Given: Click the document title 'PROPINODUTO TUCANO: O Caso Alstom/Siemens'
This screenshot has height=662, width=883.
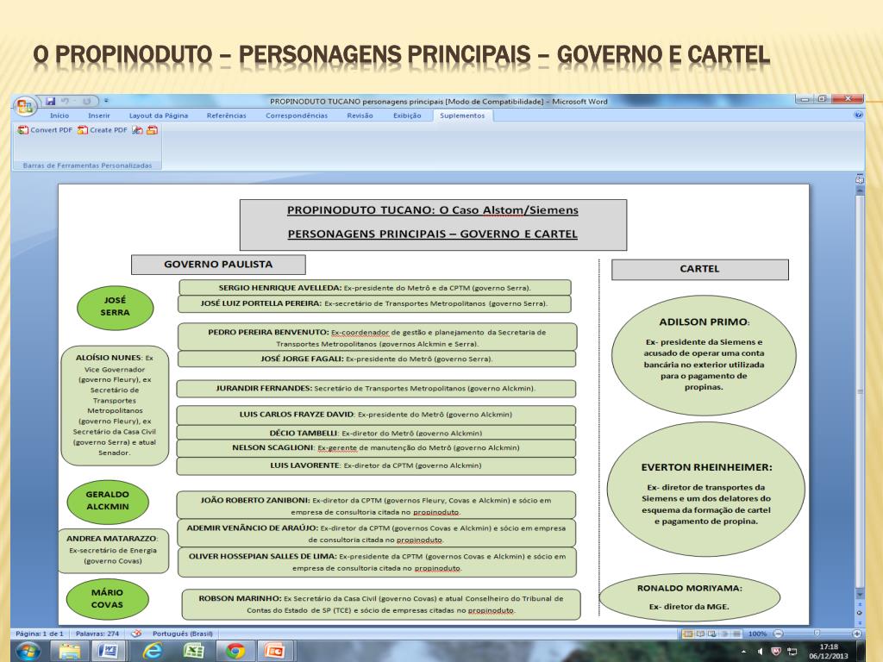Looking at the screenshot, I should pos(433,210).
